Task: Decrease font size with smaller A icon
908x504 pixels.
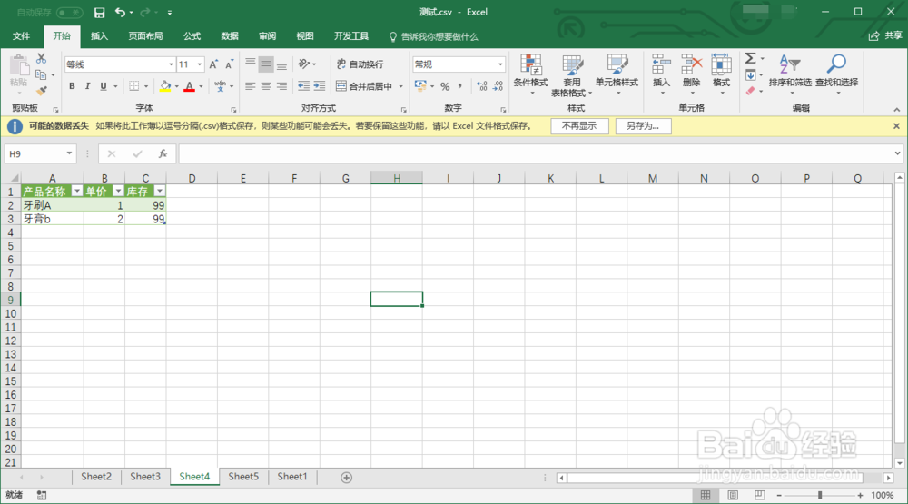Action: [230, 64]
